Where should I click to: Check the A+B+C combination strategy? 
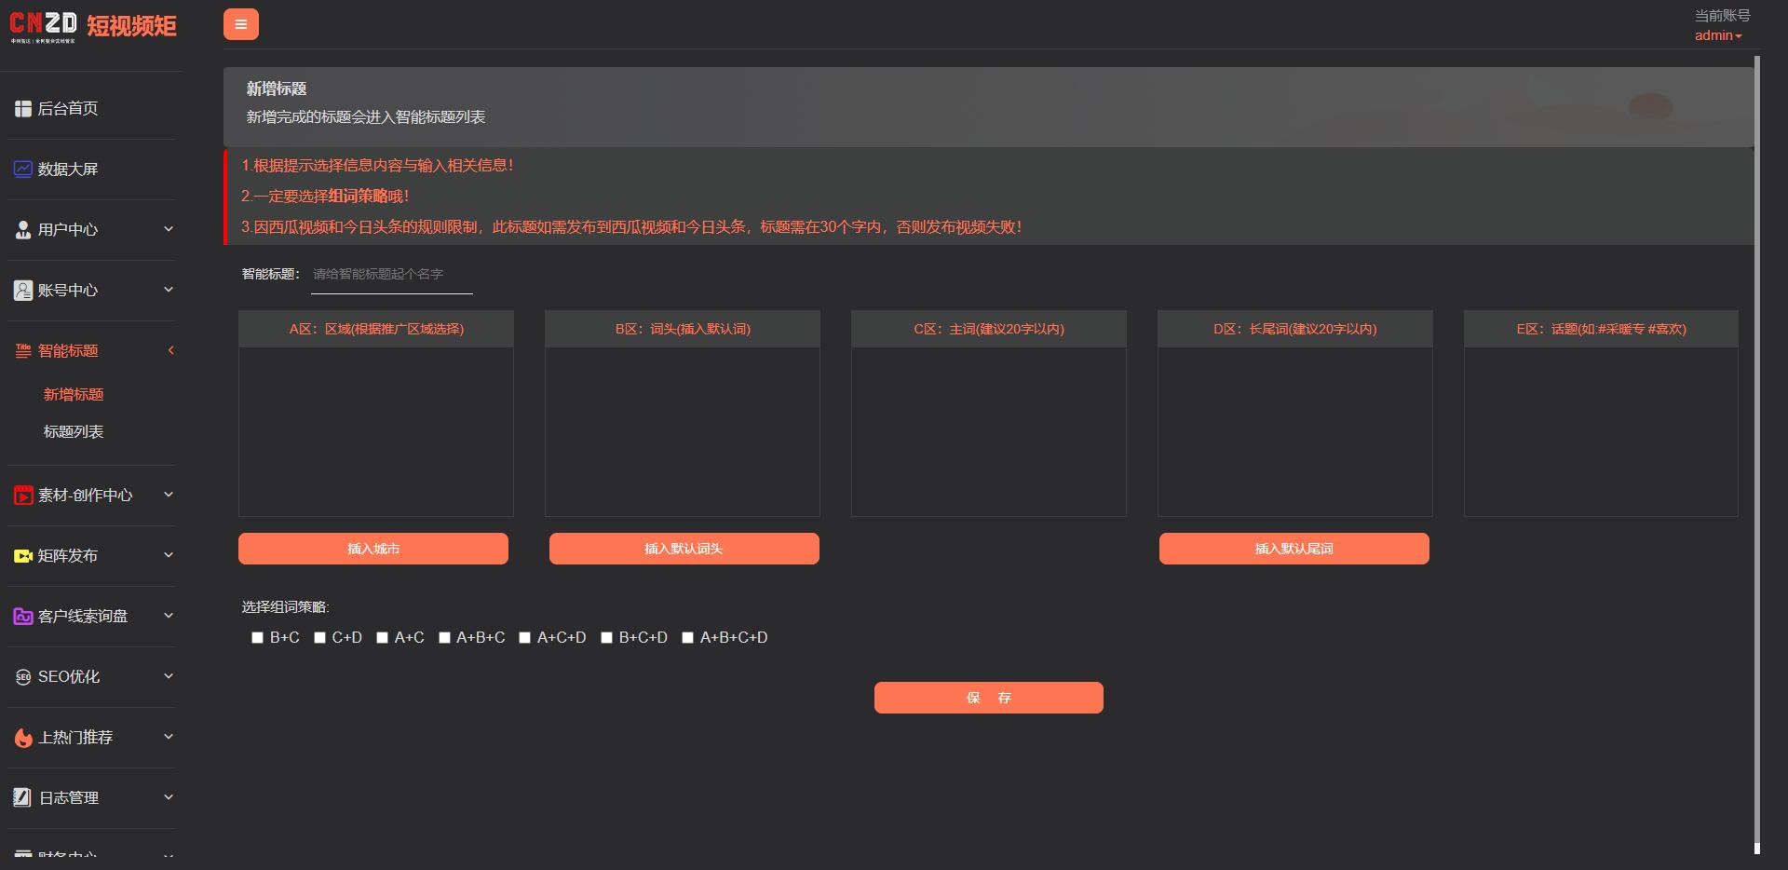444,638
